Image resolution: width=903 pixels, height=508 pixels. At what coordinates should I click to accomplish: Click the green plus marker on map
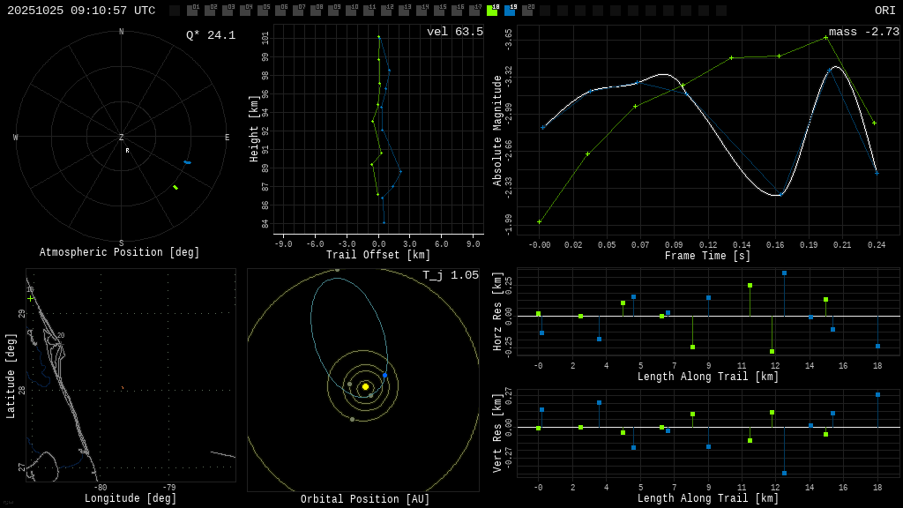pyautogui.click(x=30, y=298)
